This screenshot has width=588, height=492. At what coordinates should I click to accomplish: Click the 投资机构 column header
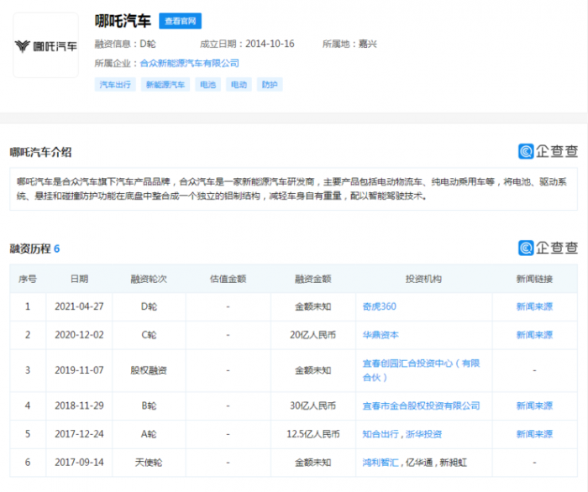423,279
